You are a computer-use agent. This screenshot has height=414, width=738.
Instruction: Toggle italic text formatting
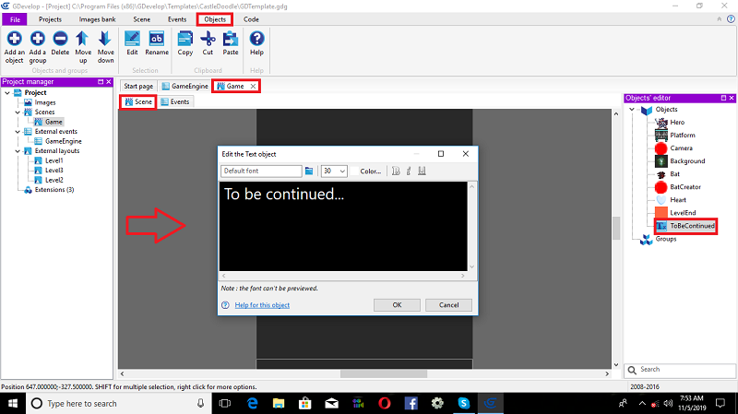point(409,171)
